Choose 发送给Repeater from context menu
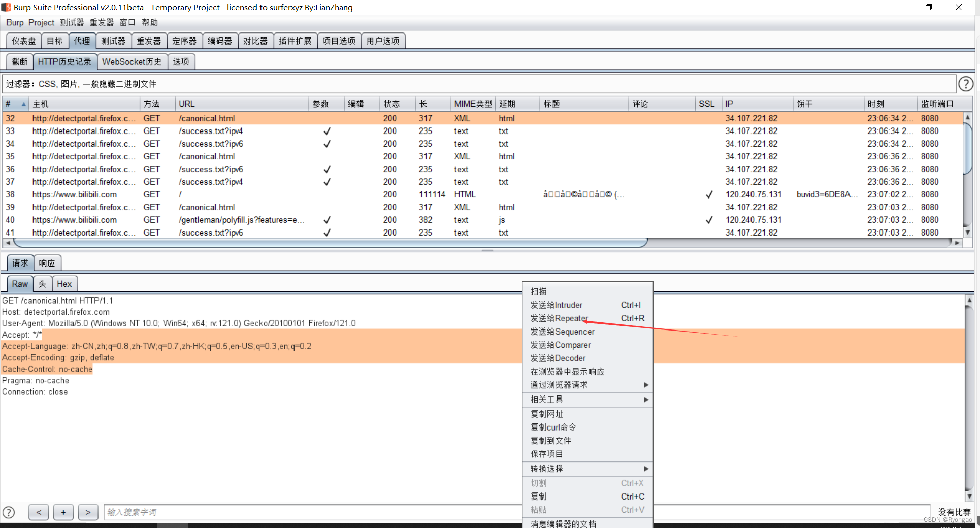The width and height of the screenshot is (980, 528). (x=587, y=318)
